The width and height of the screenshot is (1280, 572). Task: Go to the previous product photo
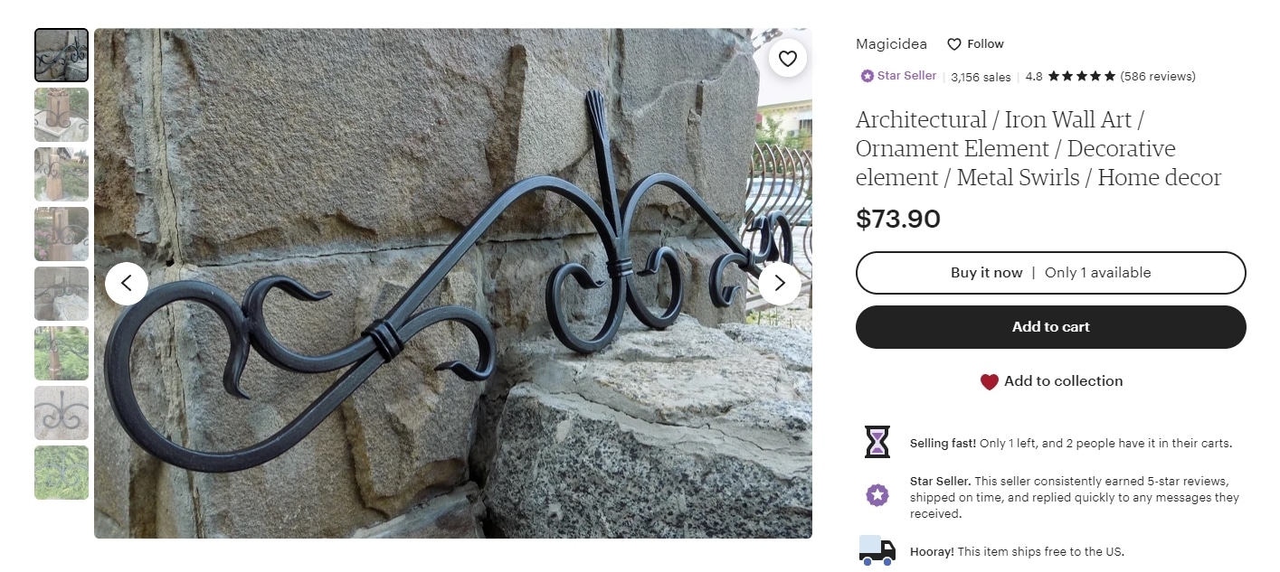click(x=127, y=284)
